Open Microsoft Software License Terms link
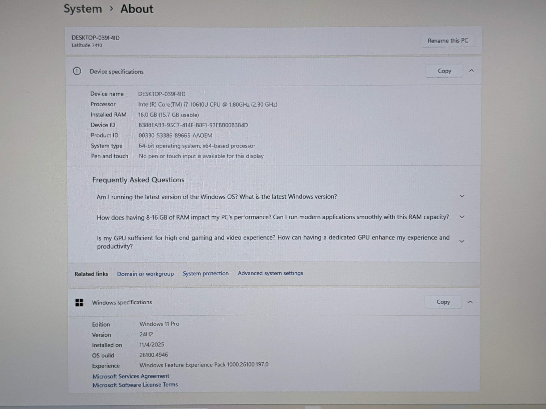546x409 pixels. point(135,385)
